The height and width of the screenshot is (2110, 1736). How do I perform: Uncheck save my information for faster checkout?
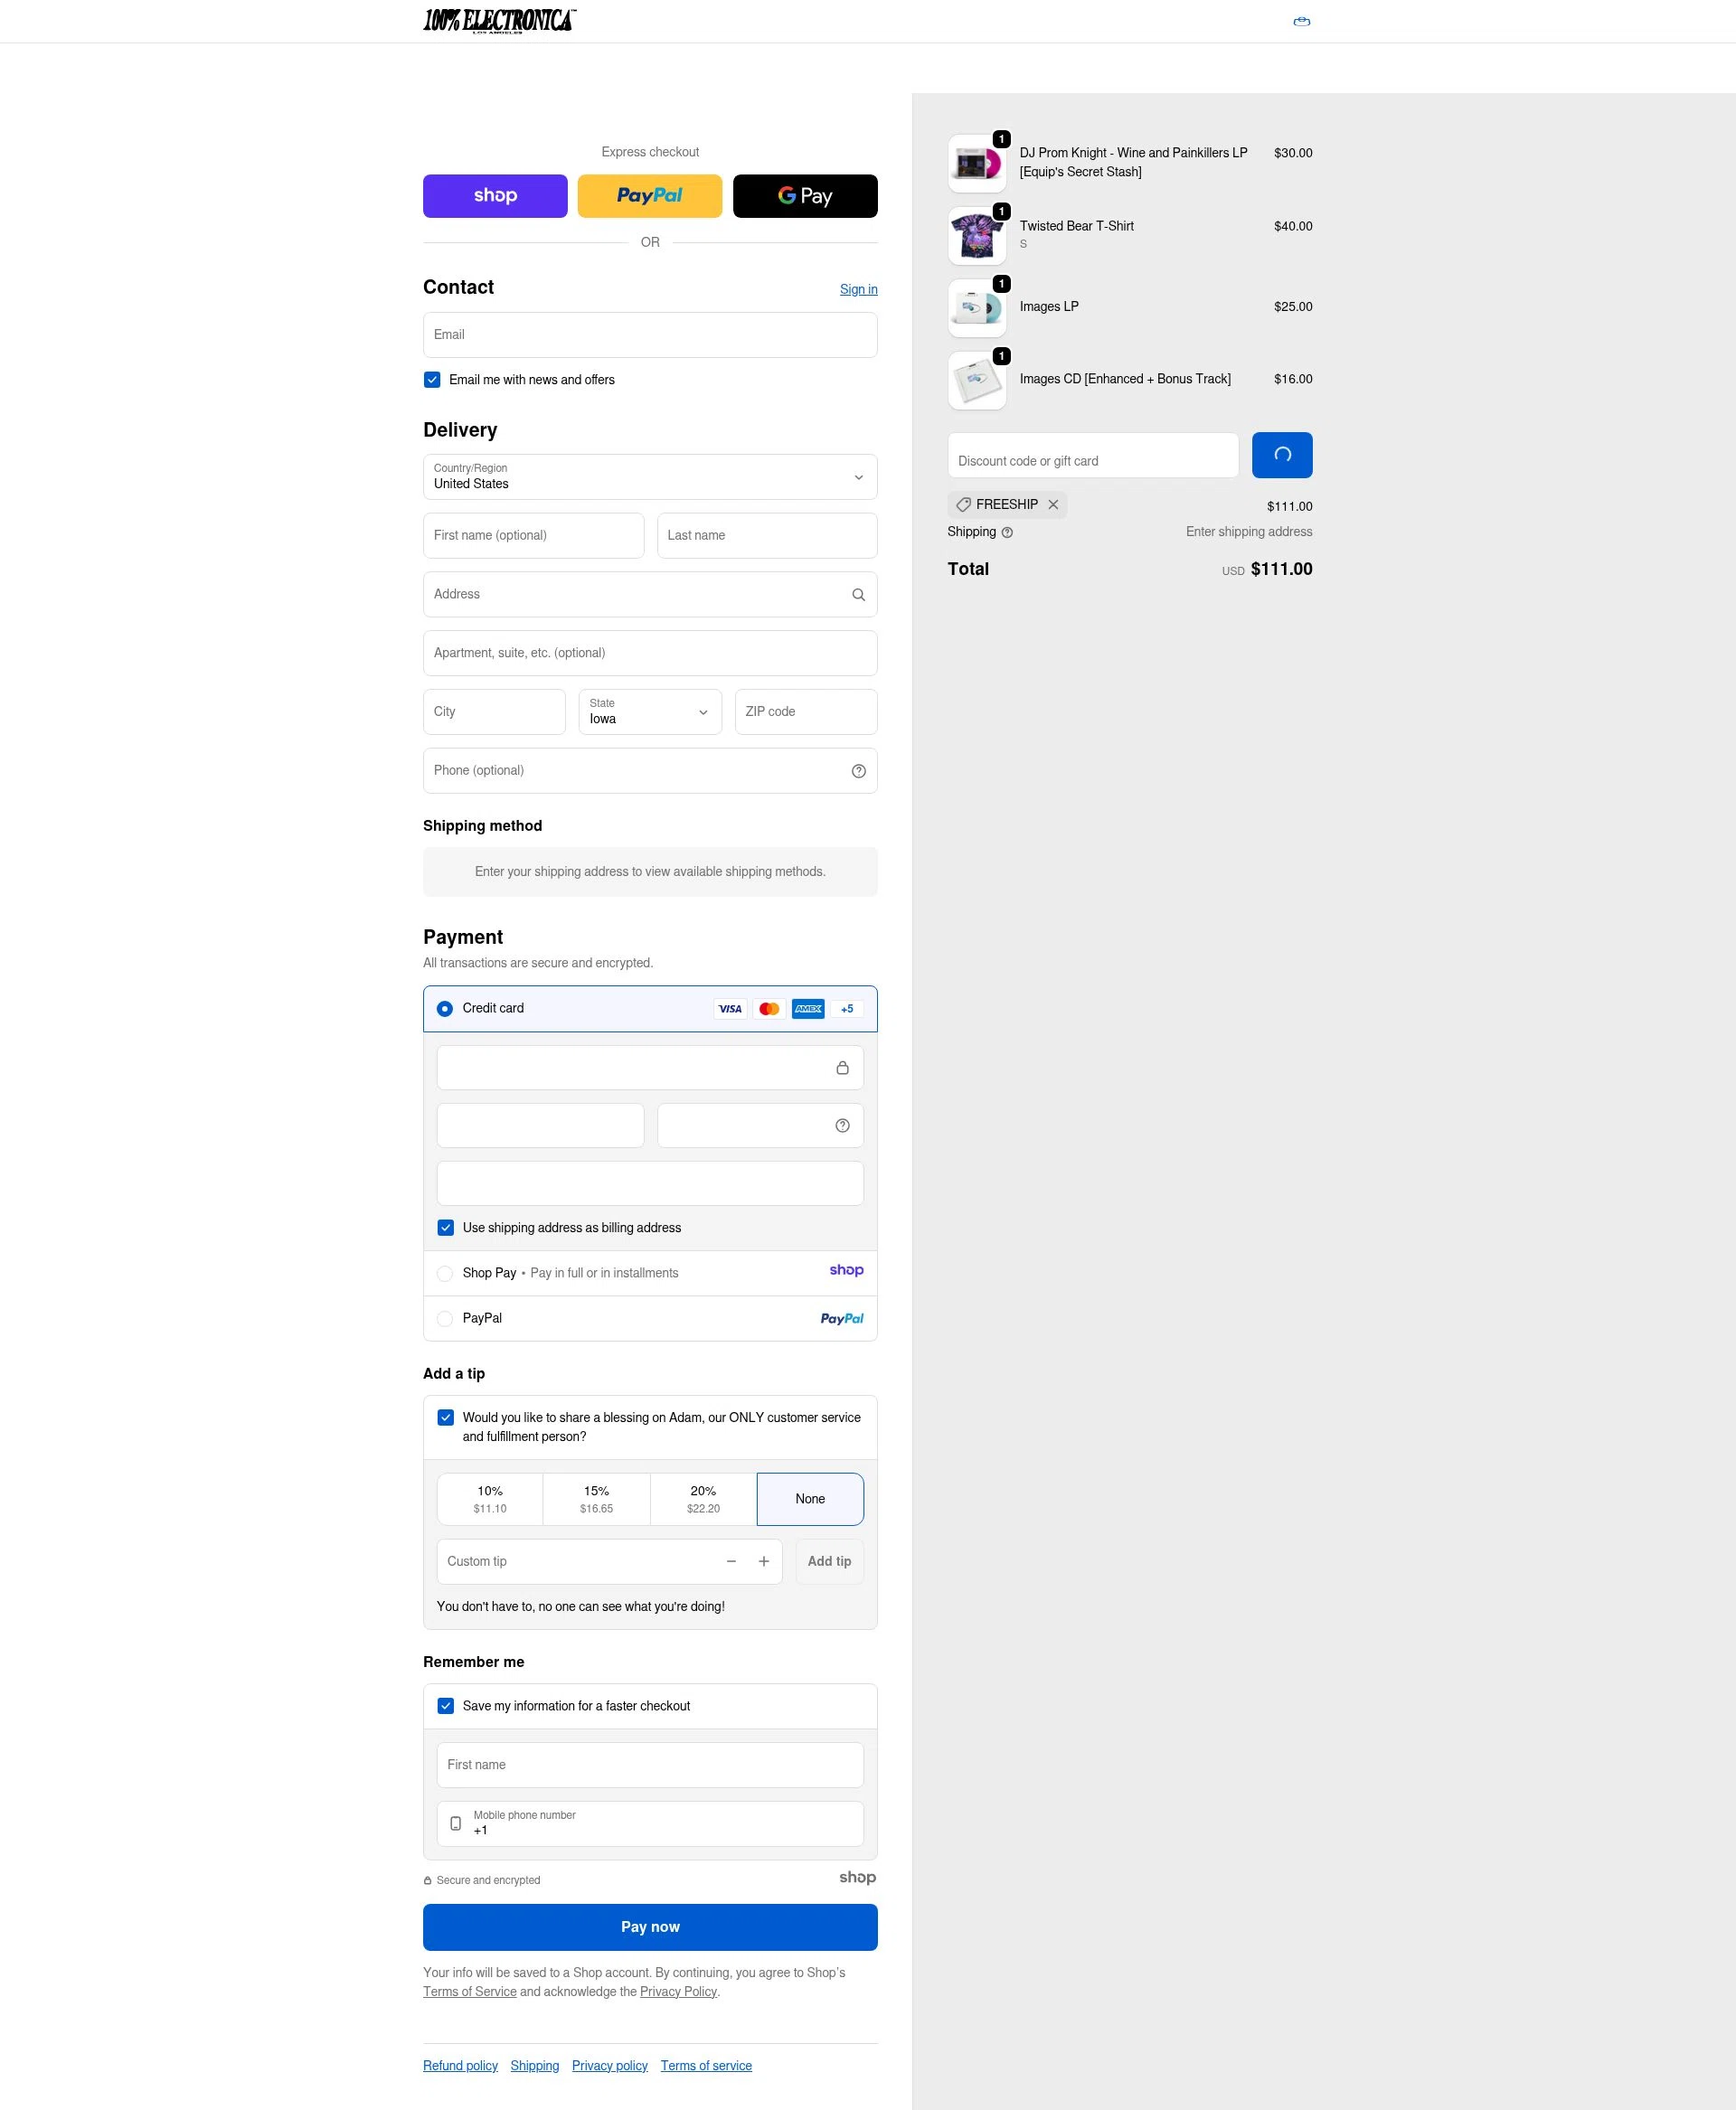446,1706
